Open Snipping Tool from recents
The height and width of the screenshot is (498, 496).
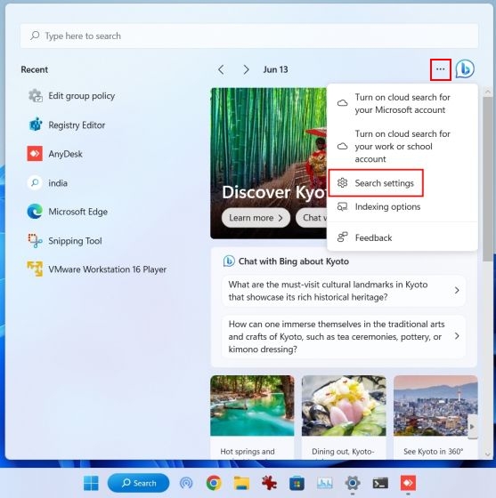click(x=65, y=241)
